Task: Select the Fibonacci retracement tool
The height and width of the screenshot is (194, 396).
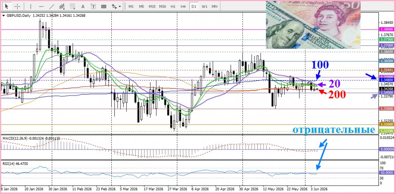Action: [x=73, y=6]
